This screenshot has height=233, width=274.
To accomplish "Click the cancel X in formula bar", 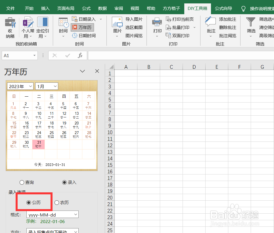I will pos(55,55).
